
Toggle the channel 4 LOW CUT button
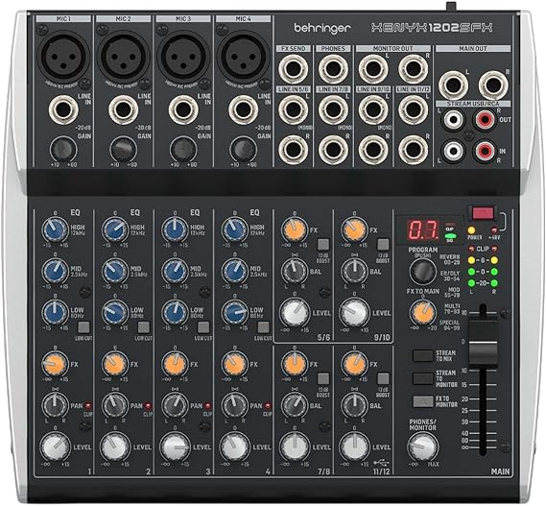(x=263, y=327)
